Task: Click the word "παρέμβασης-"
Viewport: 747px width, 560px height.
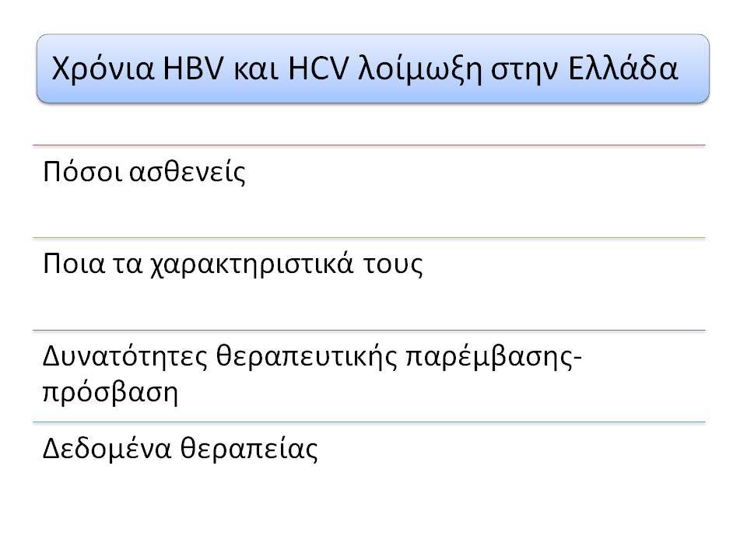Action: click(x=493, y=357)
